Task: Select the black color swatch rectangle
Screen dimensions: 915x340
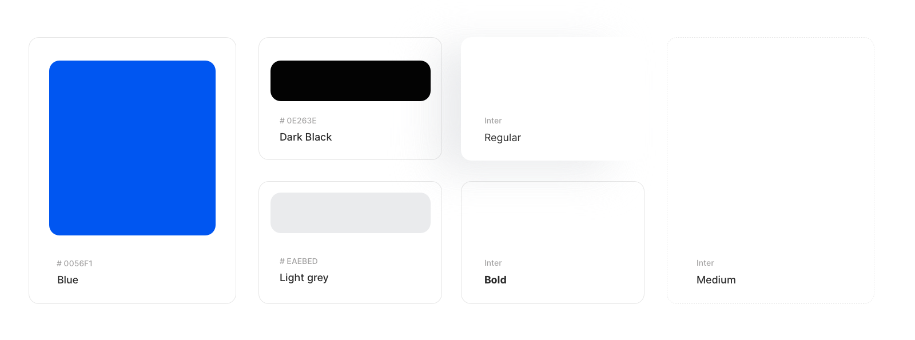Action: [350, 81]
